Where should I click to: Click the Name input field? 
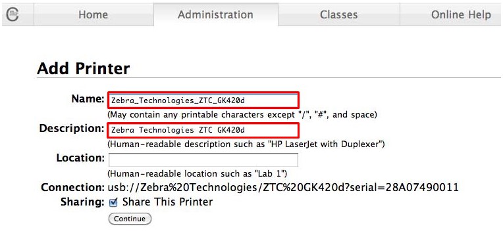(203, 100)
